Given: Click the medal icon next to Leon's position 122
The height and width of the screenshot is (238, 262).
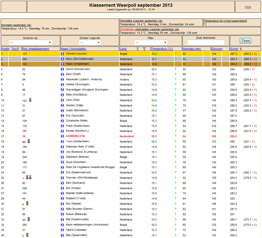Looking at the screenshot, I should tap(30, 100).
